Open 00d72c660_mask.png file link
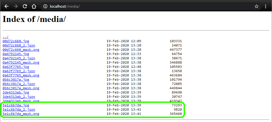272x122 pixels. [x=21, y=50]
